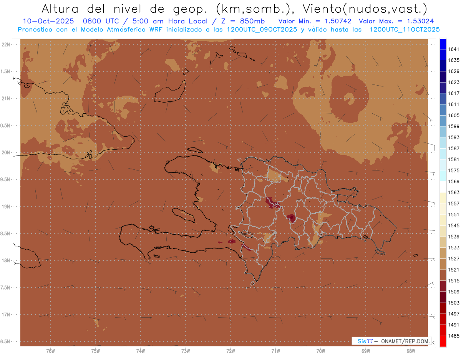The height and width of the screenshot is (356, 461).
Task: Click the legend value 1485
Action: coord(454,336)
